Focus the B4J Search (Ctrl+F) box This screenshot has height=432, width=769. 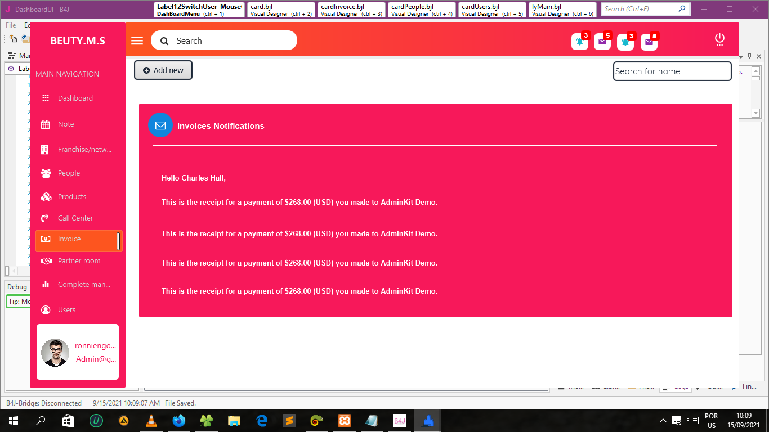[x=646, y=9]
